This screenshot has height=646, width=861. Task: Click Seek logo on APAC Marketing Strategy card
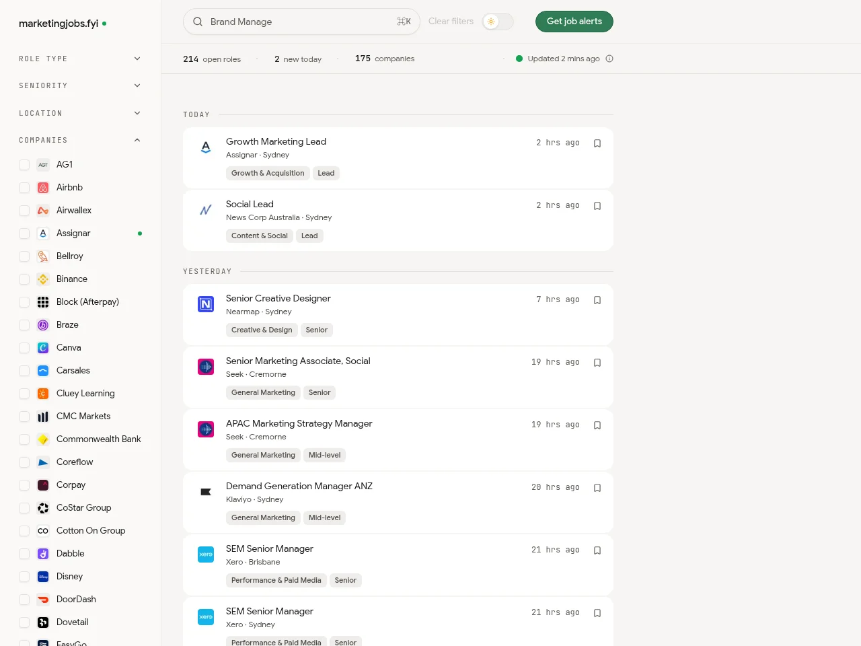(206, 429)
